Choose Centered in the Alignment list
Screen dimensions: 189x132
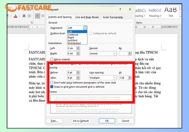tap(77, 35)
